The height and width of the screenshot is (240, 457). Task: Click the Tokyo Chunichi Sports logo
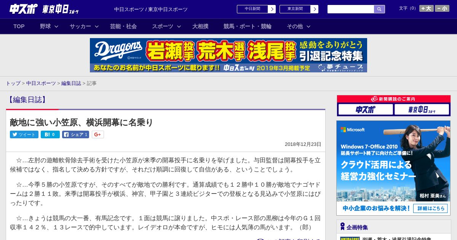(61, 9)
